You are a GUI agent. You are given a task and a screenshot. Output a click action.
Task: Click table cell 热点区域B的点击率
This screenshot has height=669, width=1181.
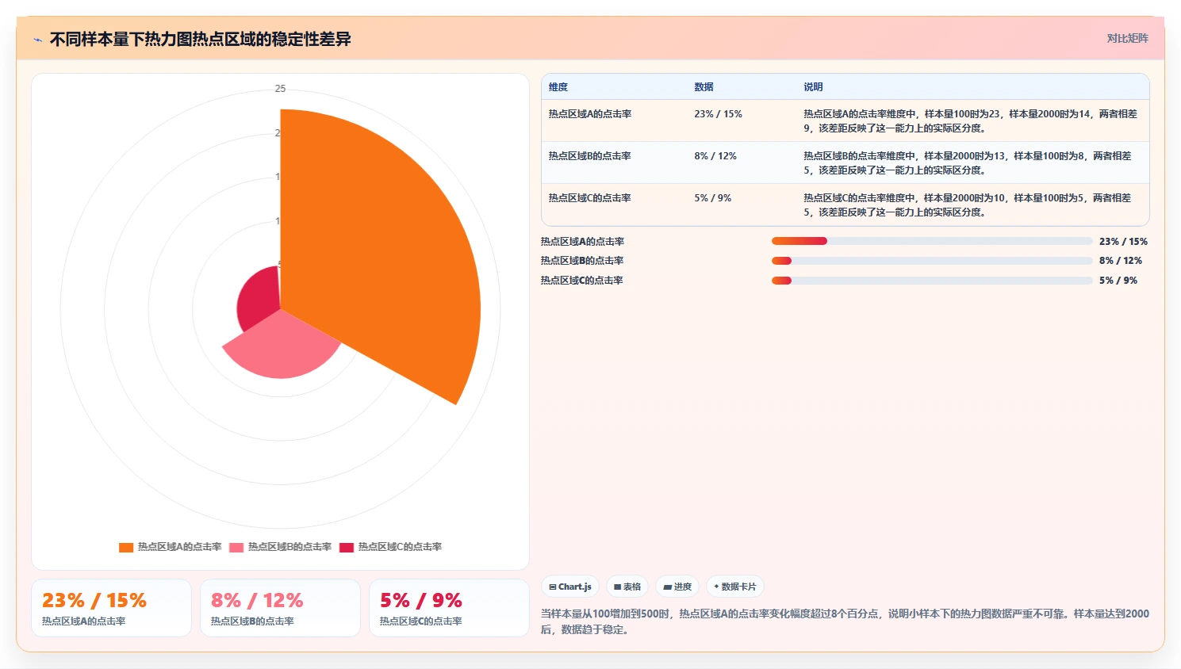click(590, 156)
